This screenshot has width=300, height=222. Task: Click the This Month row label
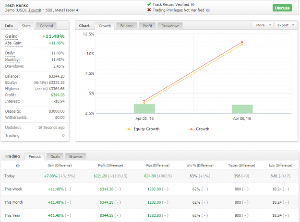(14, 202)
